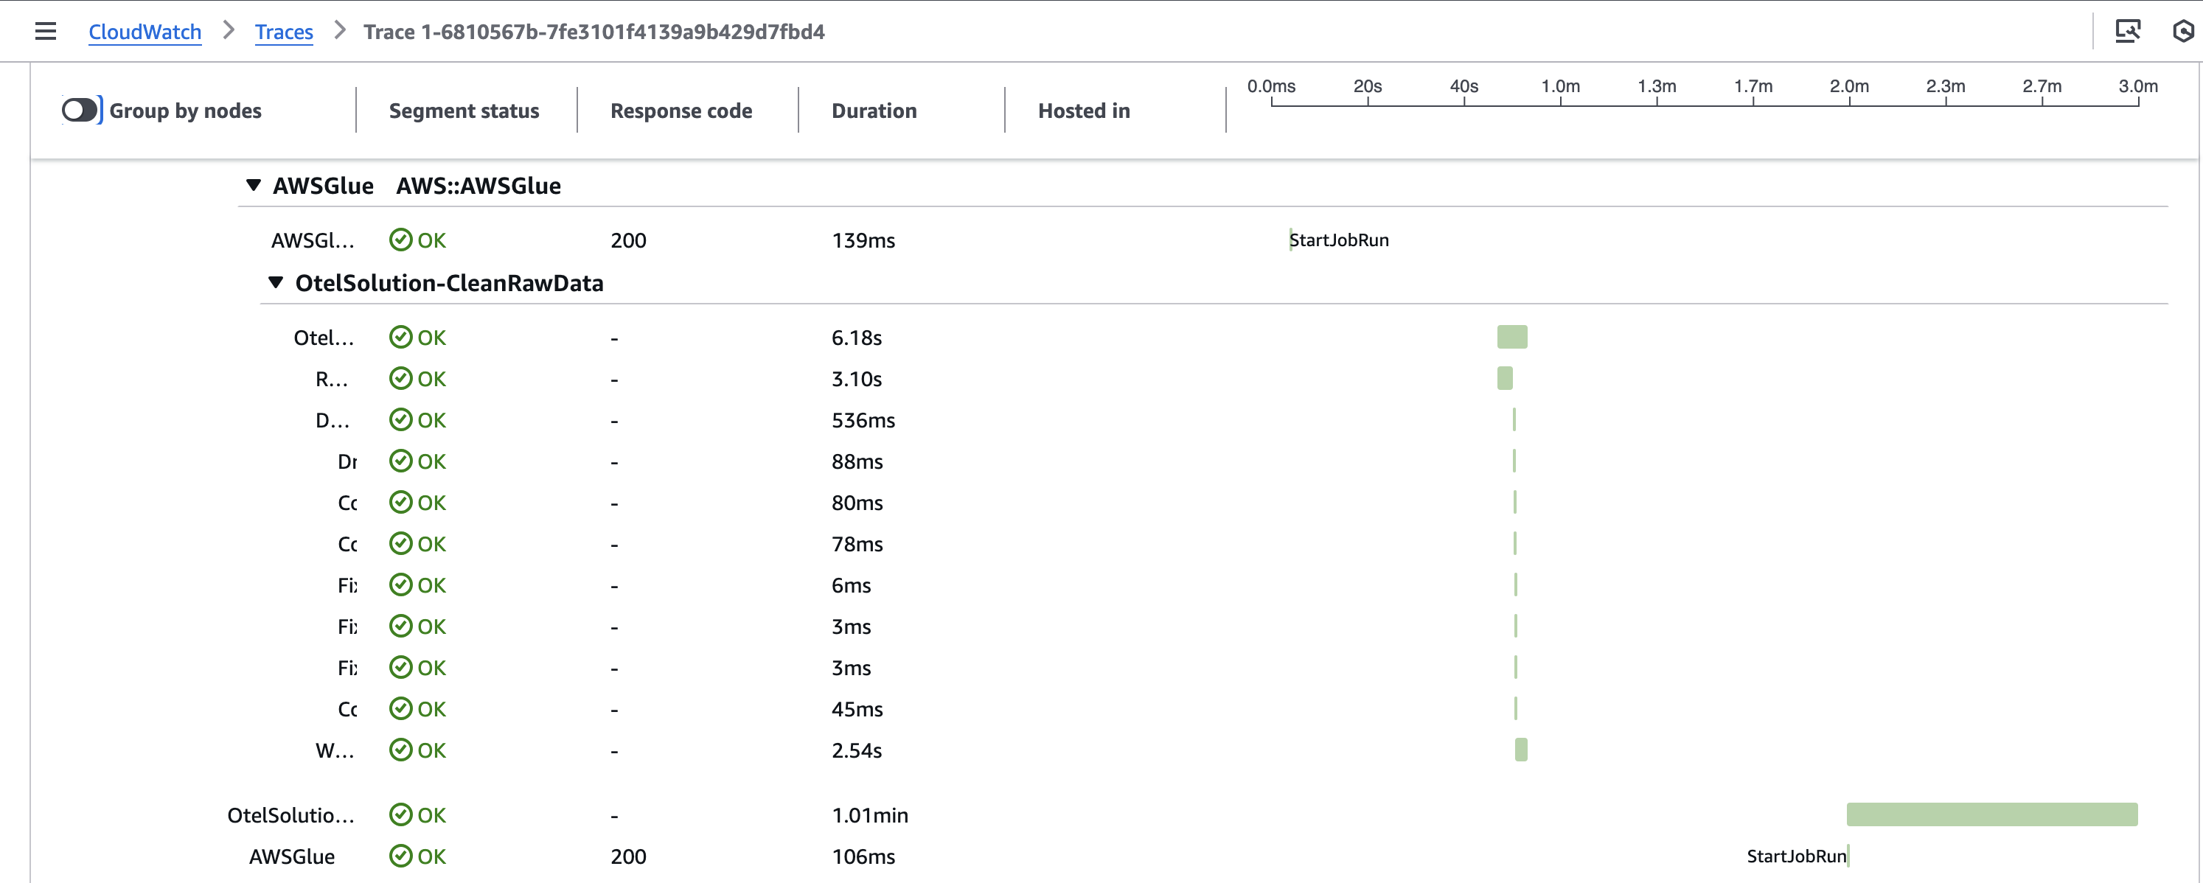The height and width of the screenshot is (883, 2203).
Task: Click the OK status icon next to the 2.54s segment
Action: pos(400,750)
